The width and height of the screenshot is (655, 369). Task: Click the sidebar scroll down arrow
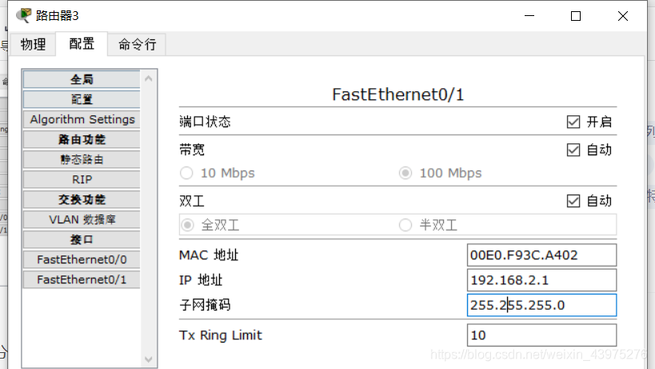tap(149, 359)
